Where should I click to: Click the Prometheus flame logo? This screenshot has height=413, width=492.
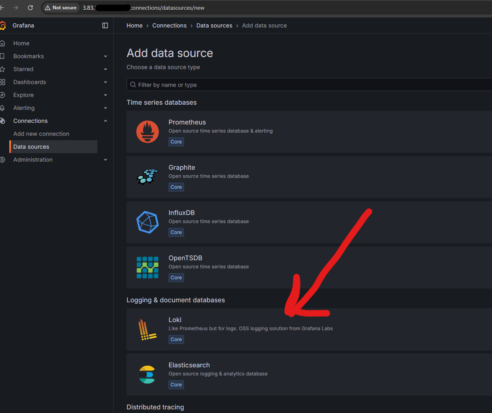[148, 132]
